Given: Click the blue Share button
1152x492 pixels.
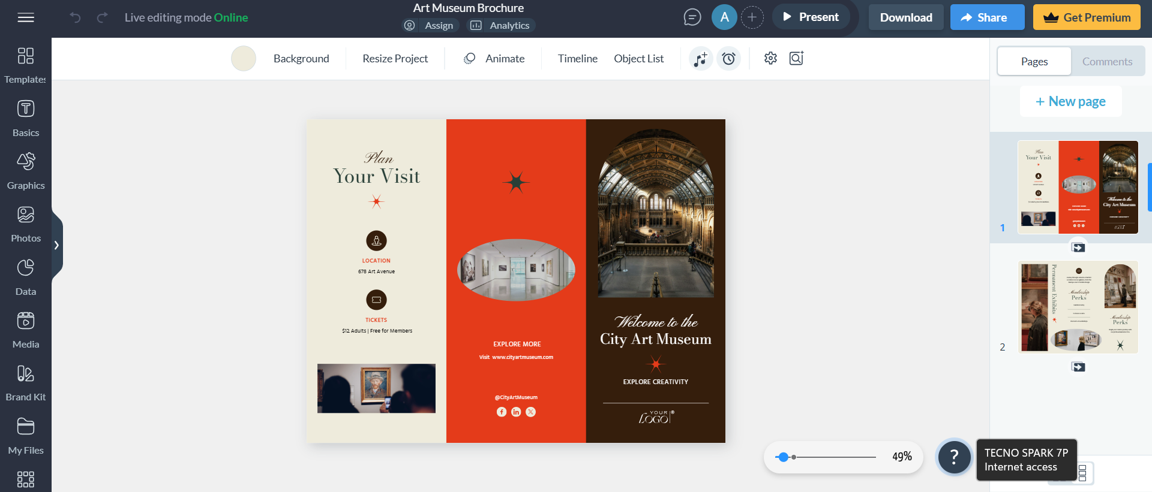Looking at the screenshot, I should [987, 17].
